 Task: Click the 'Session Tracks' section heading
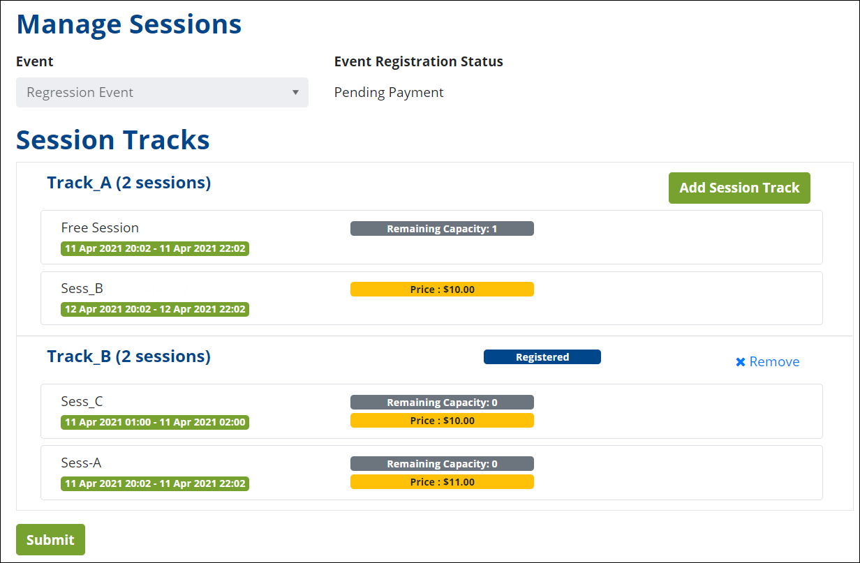point(112,140)
